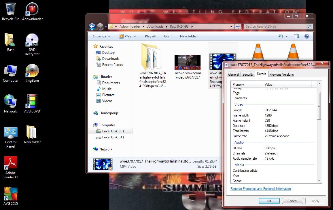Click the Property column header
Viewport: 333px width, 210px height.
click(x=247, y=84)
